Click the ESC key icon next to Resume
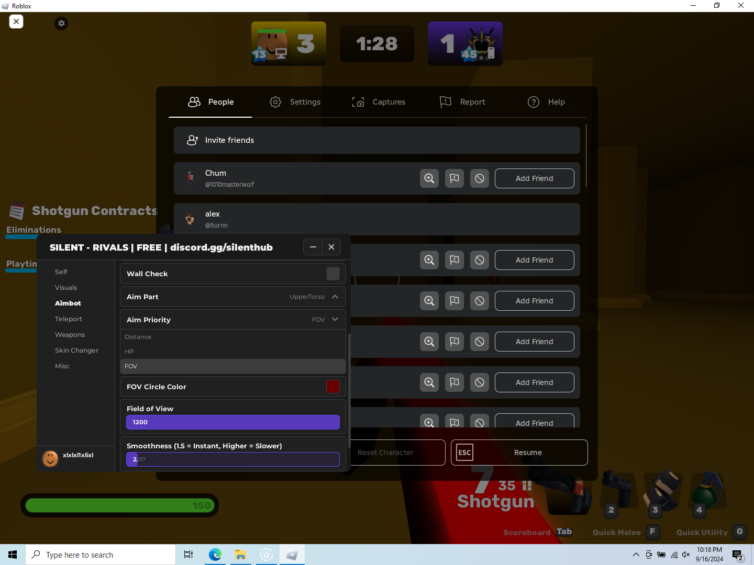 pos(464,453)
